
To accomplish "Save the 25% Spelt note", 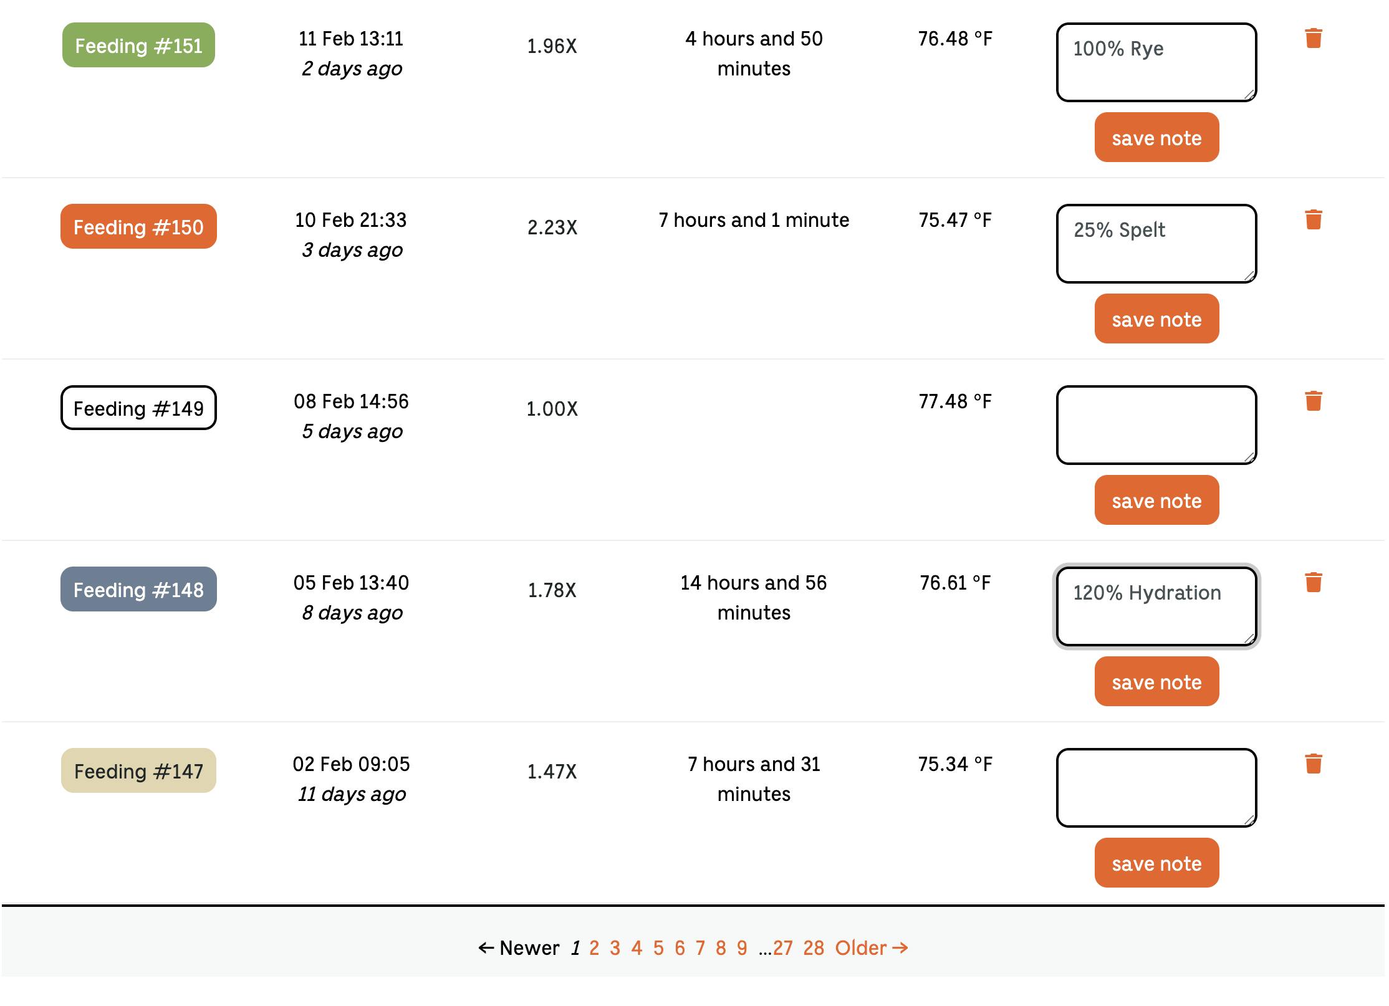I will tap(1156, 319).
